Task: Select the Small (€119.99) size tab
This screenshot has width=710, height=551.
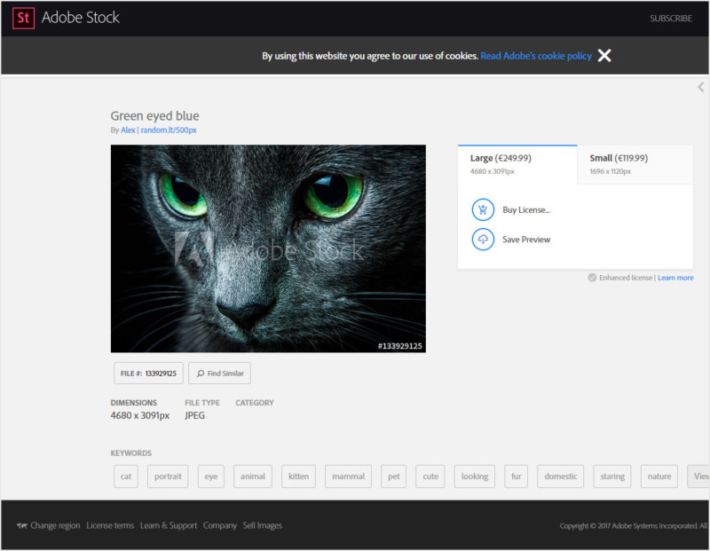Action: [x=635, y=164]
